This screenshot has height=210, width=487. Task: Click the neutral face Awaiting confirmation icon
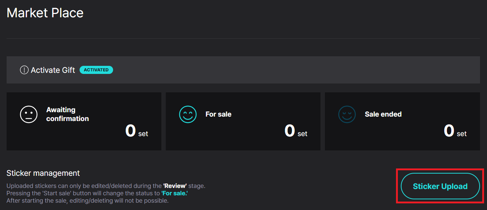pyautogui.click(x=29, y=114)
